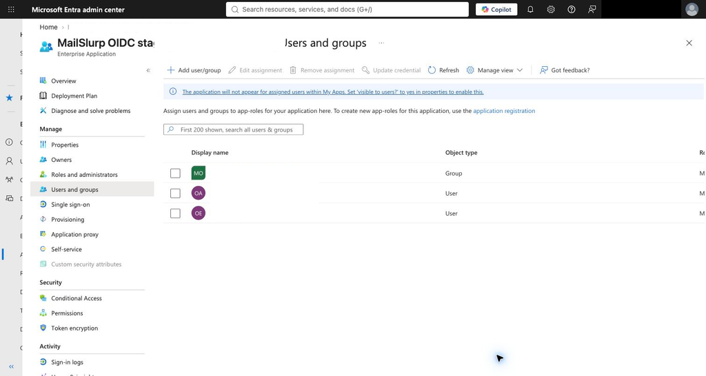Viewport: 706px width, 376px height.
Task: Open Single sign-on settings
Action: [x=70, y=205]
